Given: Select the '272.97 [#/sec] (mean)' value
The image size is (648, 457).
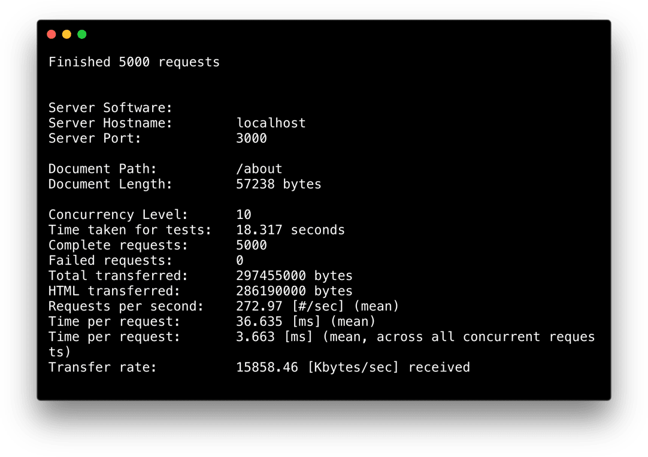Looking at the screenshot, I should (317, 306).
